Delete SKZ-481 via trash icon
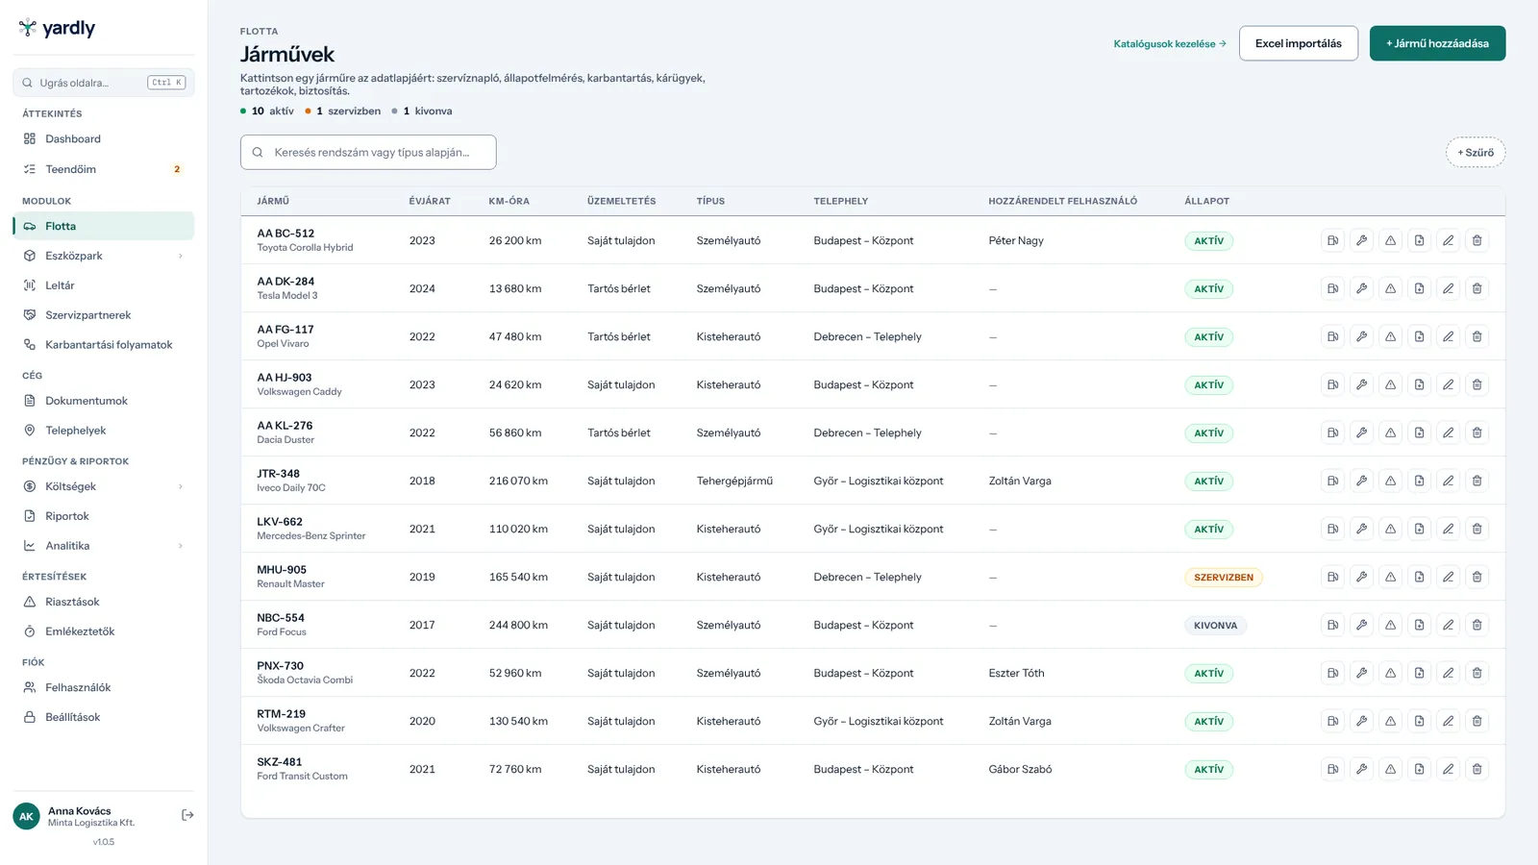Viewport: 1538px width, 865px height. coord(1476,769)
